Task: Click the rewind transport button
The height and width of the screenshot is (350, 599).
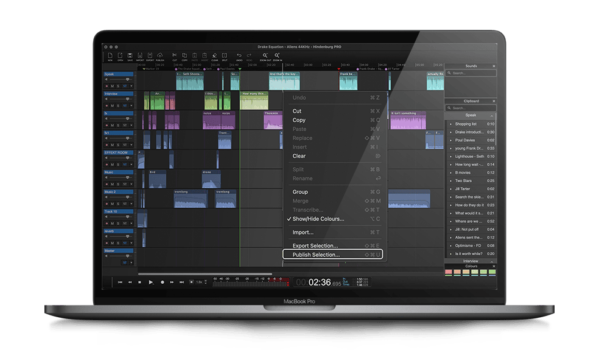Action: [130, 282]
